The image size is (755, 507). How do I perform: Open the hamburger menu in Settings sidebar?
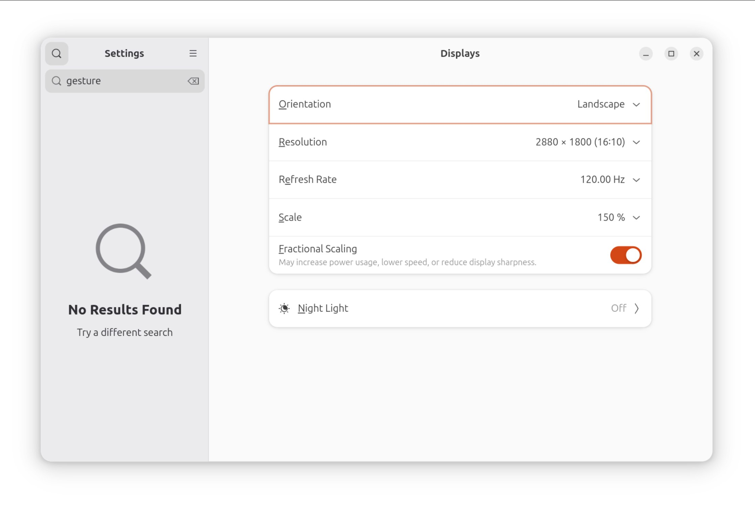pyautogui.click(x=193, y=53)
